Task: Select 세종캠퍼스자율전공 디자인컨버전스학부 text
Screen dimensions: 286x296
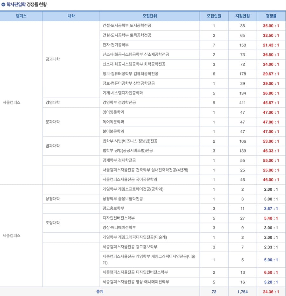Action: [135, 272]
